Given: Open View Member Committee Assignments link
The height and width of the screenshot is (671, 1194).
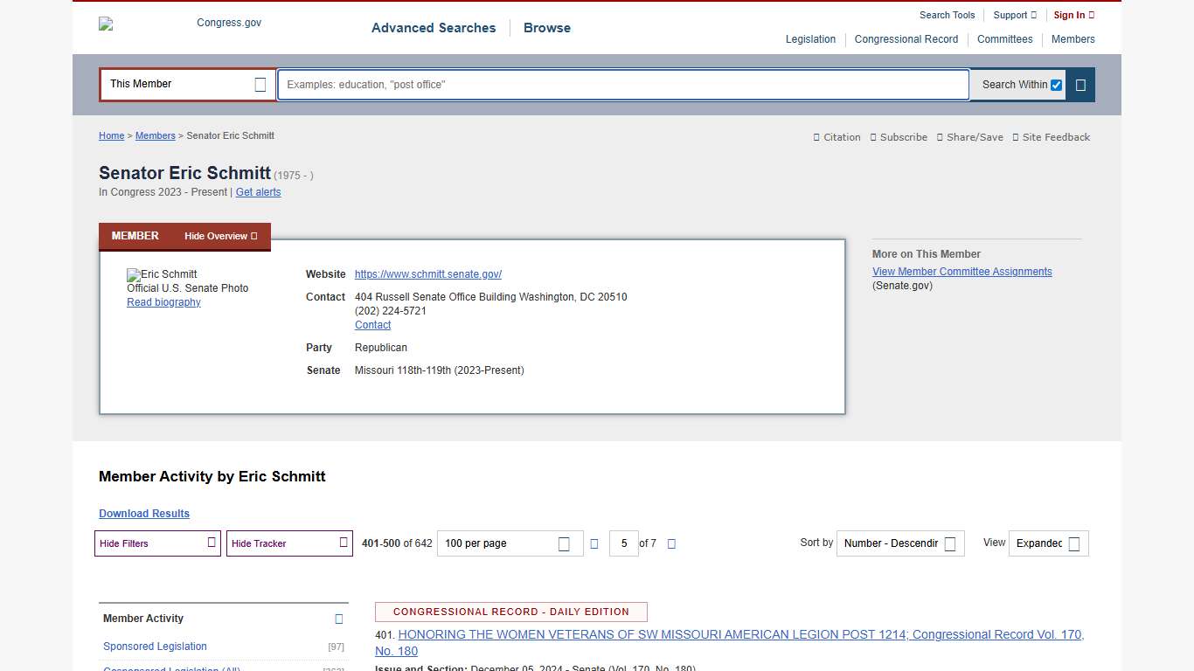Looking at the screenshot, I should pos(961,272).
